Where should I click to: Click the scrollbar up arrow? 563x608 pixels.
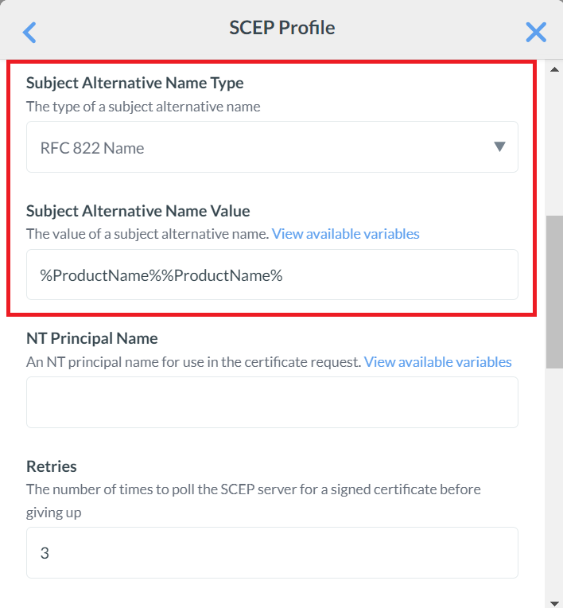[554, 69]
